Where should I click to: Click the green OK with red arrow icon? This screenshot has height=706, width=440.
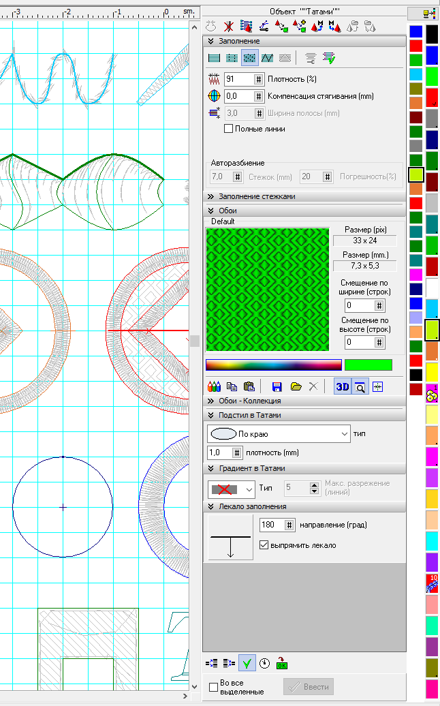tap(281, 663)
